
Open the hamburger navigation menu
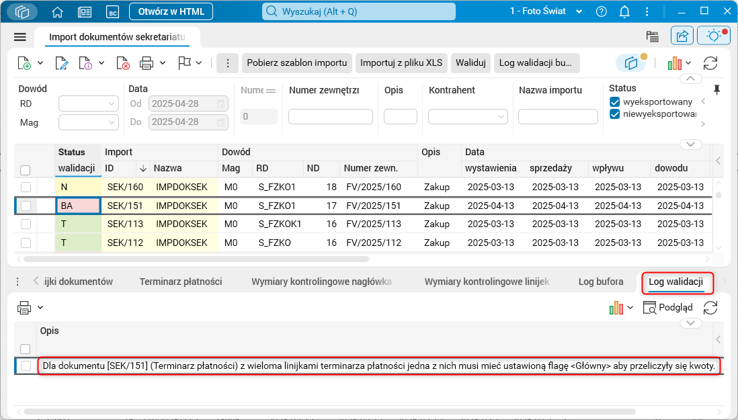pyautogui.click(x=19, y=37)
